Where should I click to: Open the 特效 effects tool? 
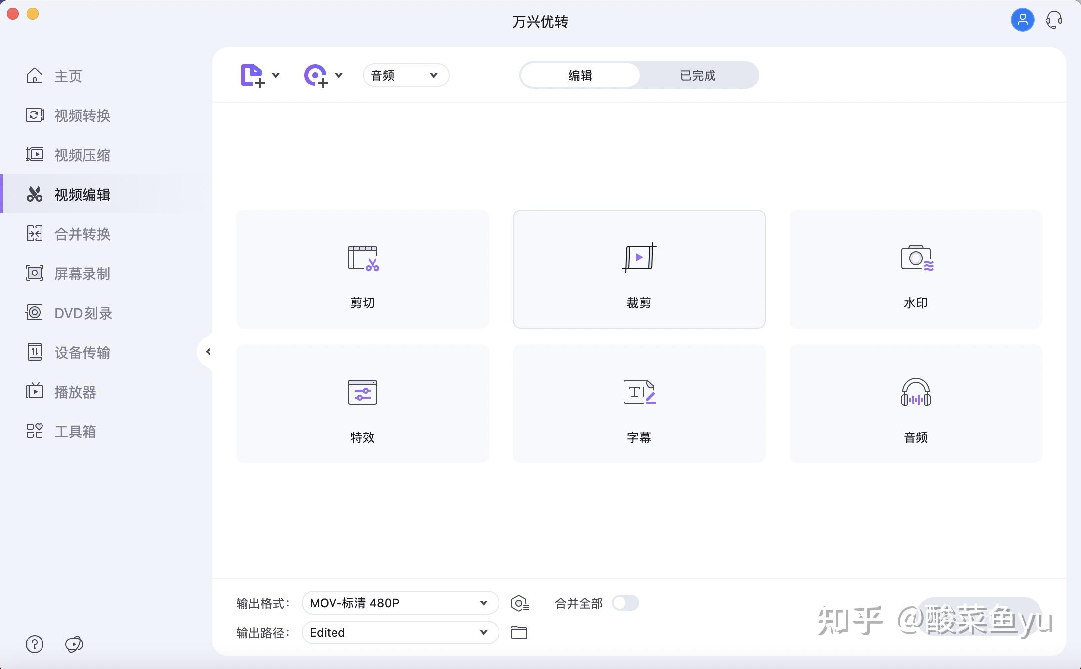362,404
